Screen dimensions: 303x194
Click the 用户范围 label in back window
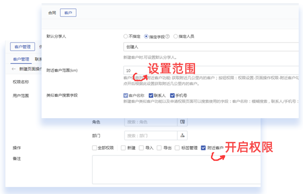click(21, 96)
